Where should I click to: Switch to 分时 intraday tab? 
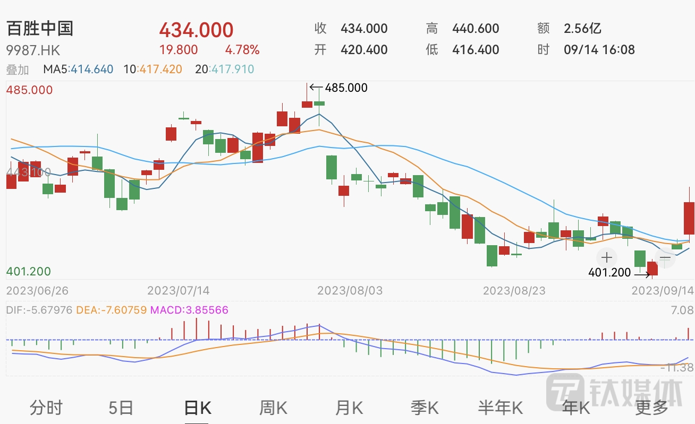(x=46, y=408)
